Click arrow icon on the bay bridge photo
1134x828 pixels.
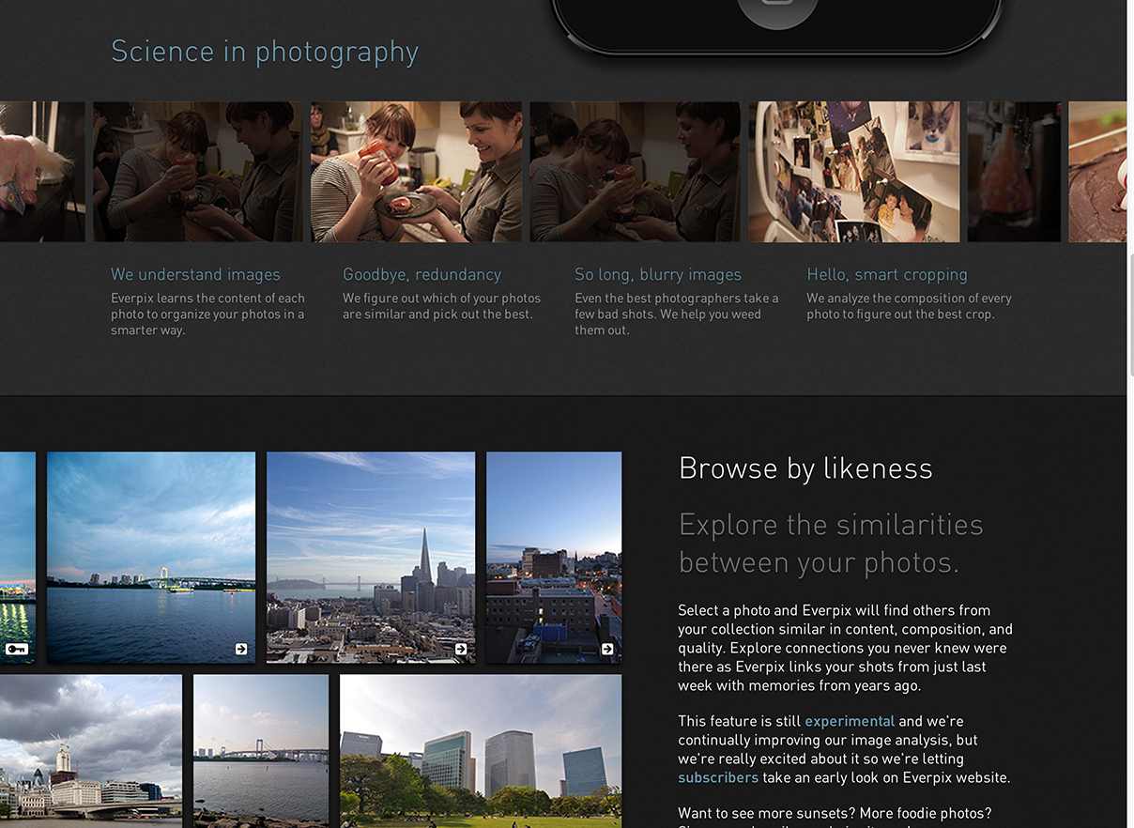[241, 649]
